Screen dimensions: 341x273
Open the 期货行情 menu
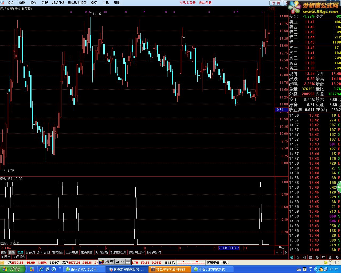(x=58, y=3)
